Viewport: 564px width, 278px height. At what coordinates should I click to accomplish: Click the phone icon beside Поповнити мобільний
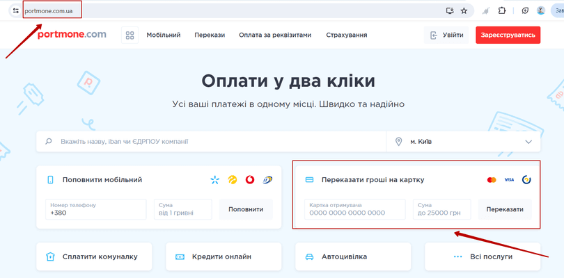[50, 180]
